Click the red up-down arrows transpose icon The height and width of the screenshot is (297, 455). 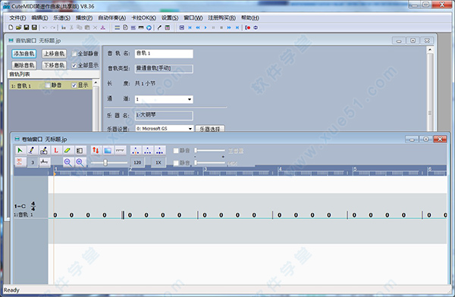96,151
